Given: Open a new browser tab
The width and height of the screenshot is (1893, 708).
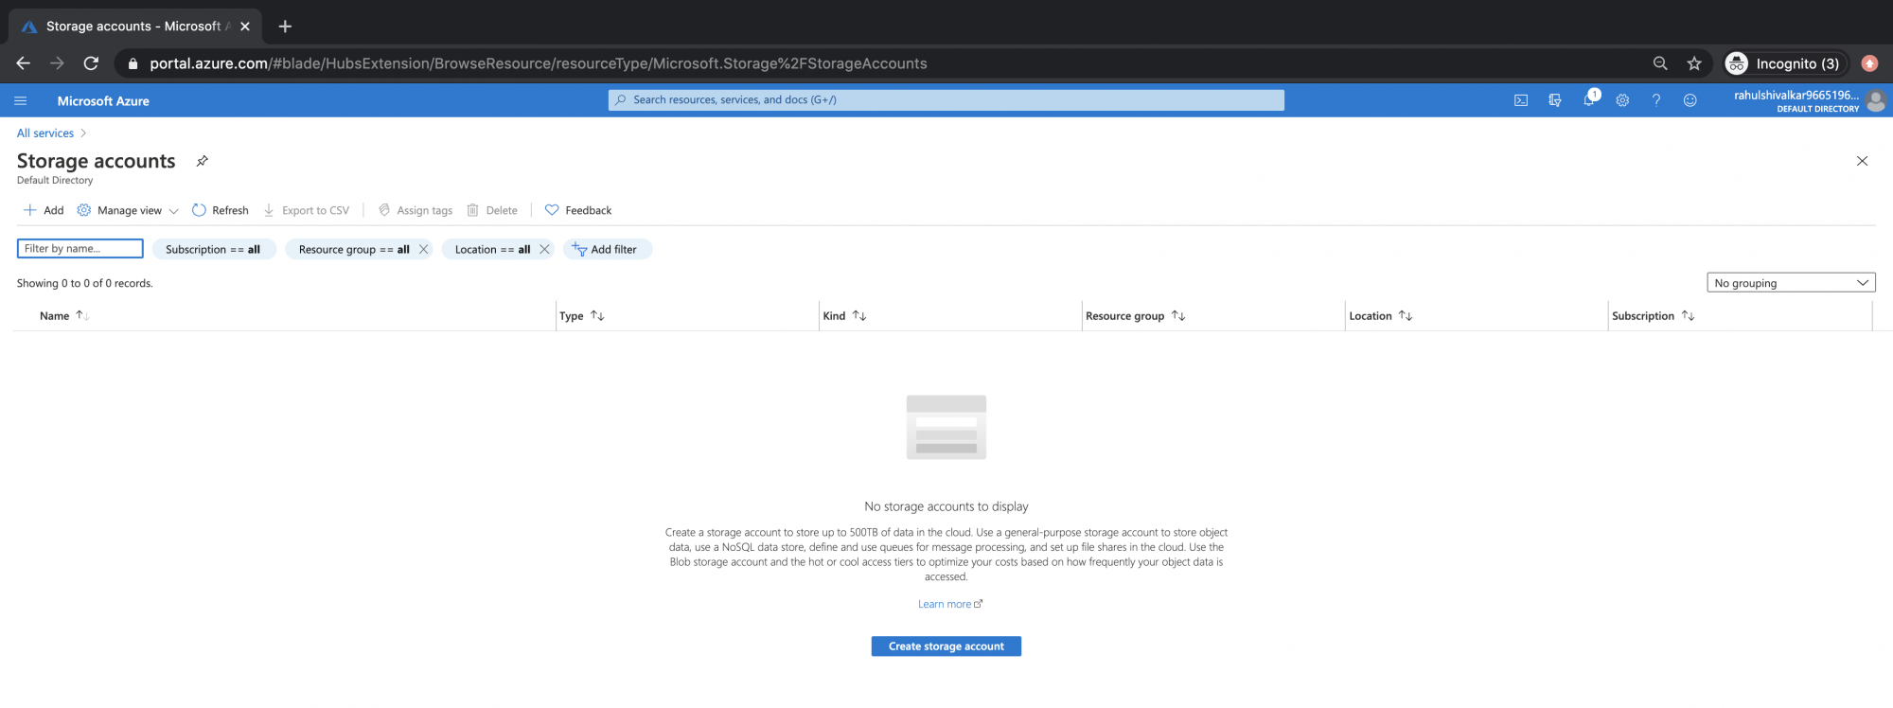Looking at the screenshot, I should 285,27.
